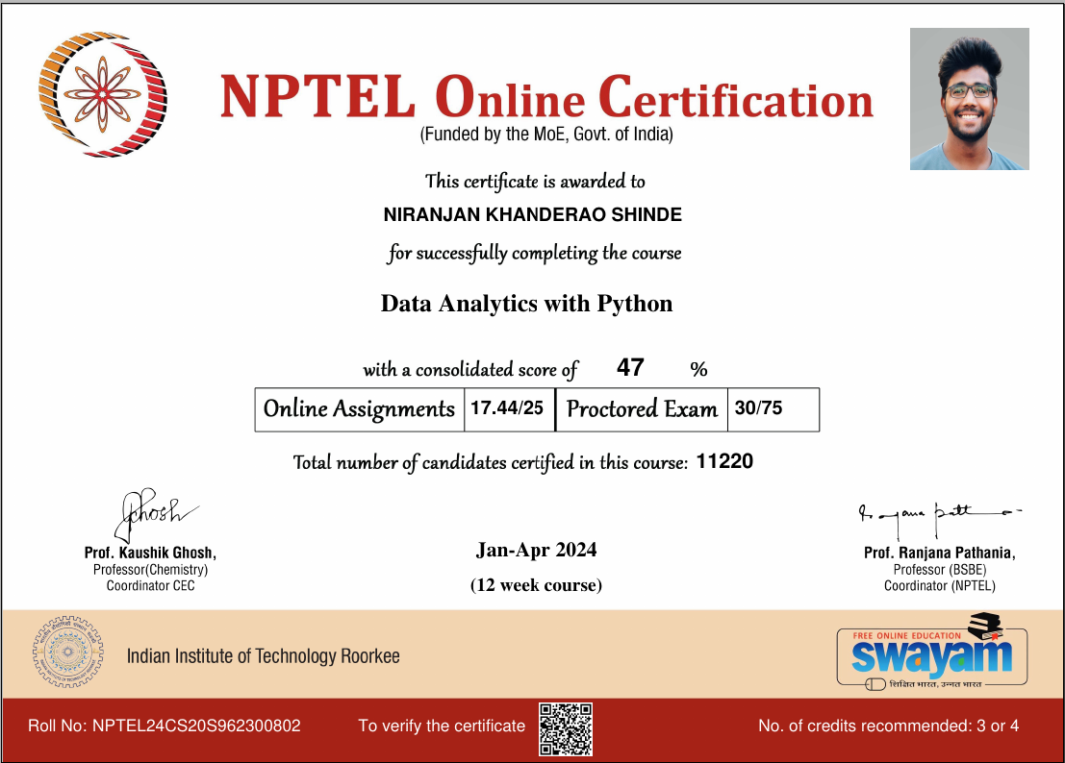Click the NPTEL flower emblem logo

tap(103, 93)
